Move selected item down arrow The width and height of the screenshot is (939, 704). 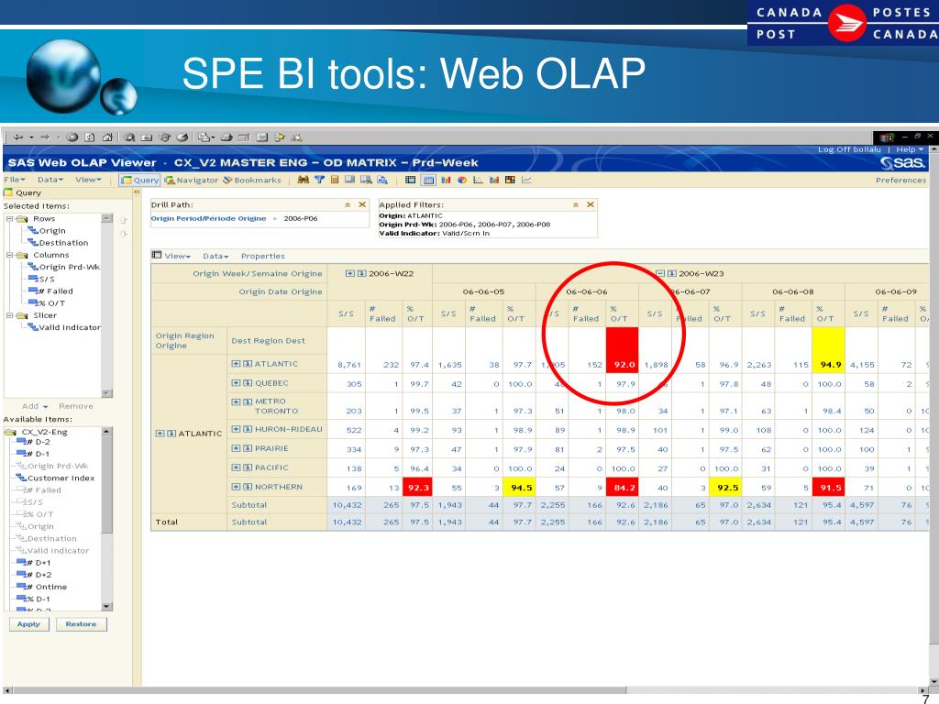tap(124, 234)
